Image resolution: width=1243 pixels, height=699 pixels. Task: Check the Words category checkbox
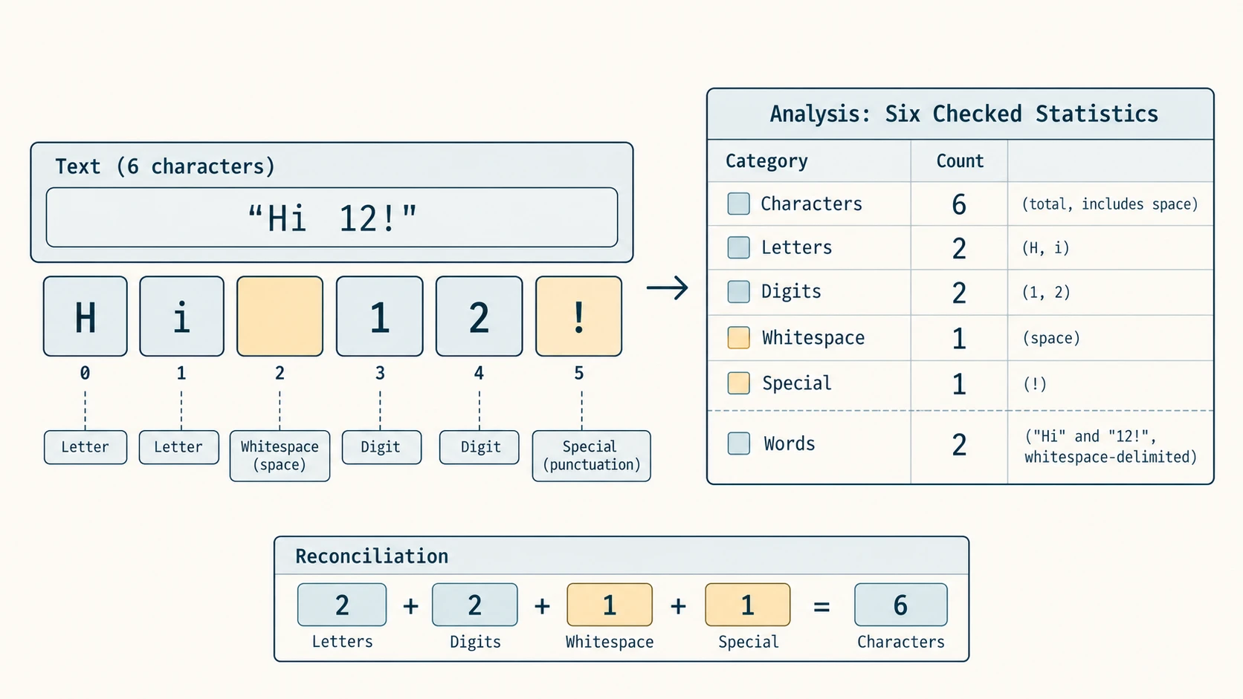click(738, 443)
